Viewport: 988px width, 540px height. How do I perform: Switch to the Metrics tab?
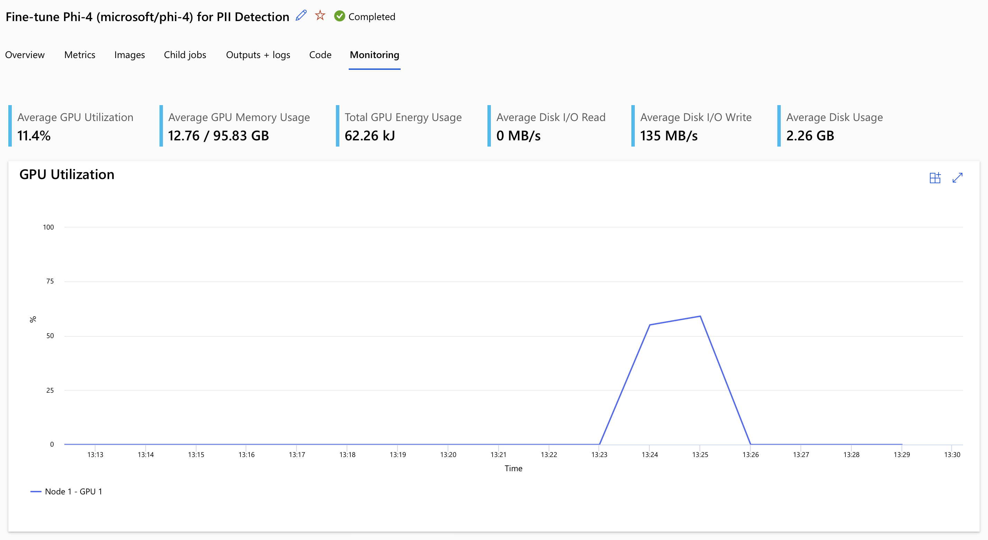tap(80, 55)
